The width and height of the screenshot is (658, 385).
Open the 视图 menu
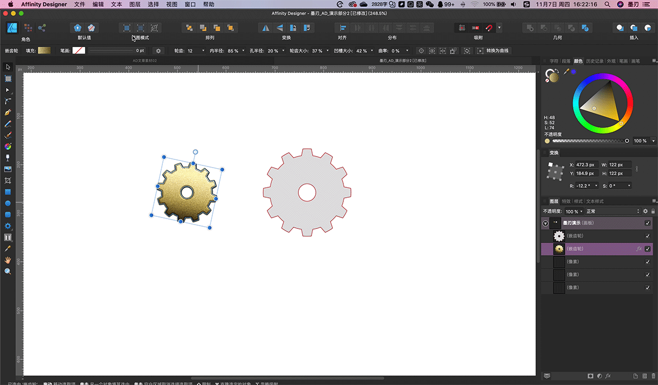click(172, 4)
